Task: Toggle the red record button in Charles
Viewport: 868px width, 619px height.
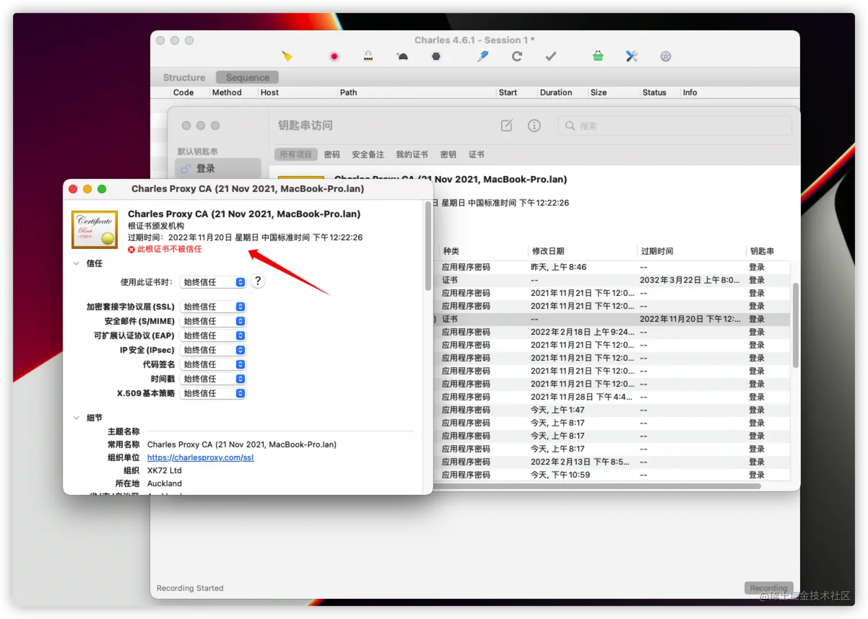Action: point(334,56)
